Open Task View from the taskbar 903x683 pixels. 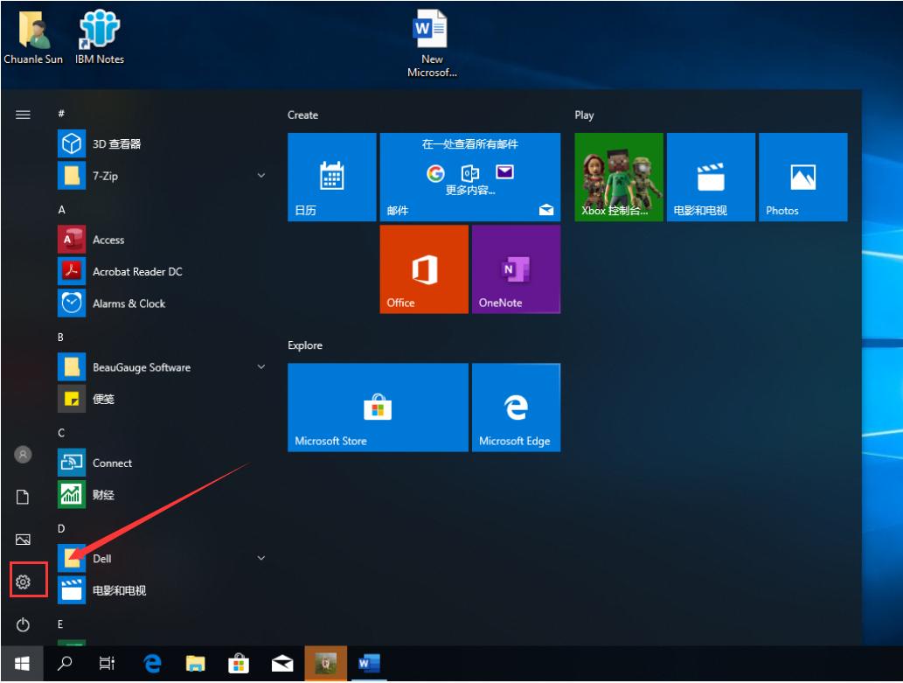click(x=107, y=664)
